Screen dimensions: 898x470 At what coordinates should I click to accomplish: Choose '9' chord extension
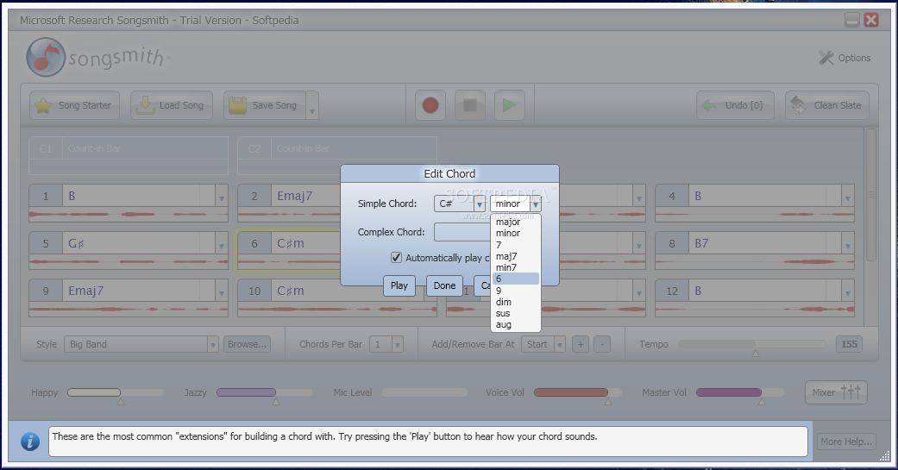click(516, 291)
